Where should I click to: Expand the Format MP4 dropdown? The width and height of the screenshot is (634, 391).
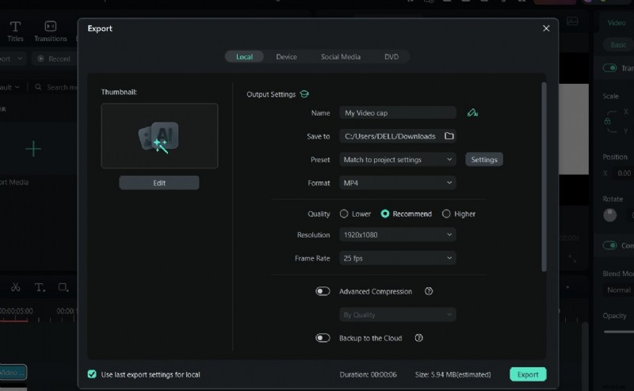pyautogui.click(x=397, y=183)
